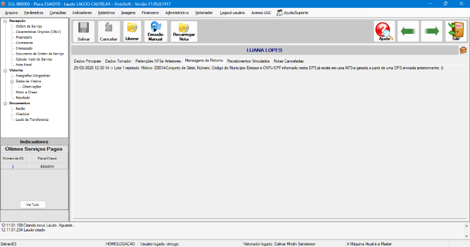This screenshot has width=470, height=247.
Task: Open the Indicadores menu
Action: point(82,13)
